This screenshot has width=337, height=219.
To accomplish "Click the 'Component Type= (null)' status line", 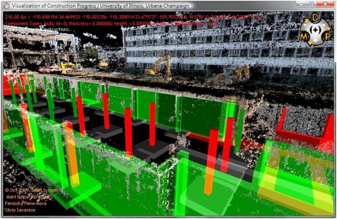I will click(x=112, y=23).
